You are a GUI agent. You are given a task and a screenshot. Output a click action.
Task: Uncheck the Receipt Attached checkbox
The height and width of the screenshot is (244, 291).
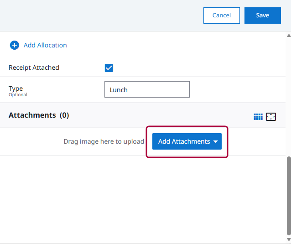pos(109,67)
